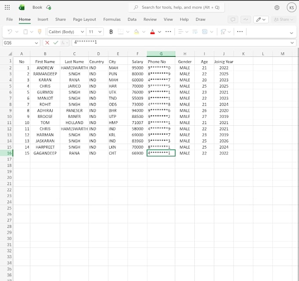Switch to the Draw tab
Viewport: 299px width, 281px height.
click(201, 19)
